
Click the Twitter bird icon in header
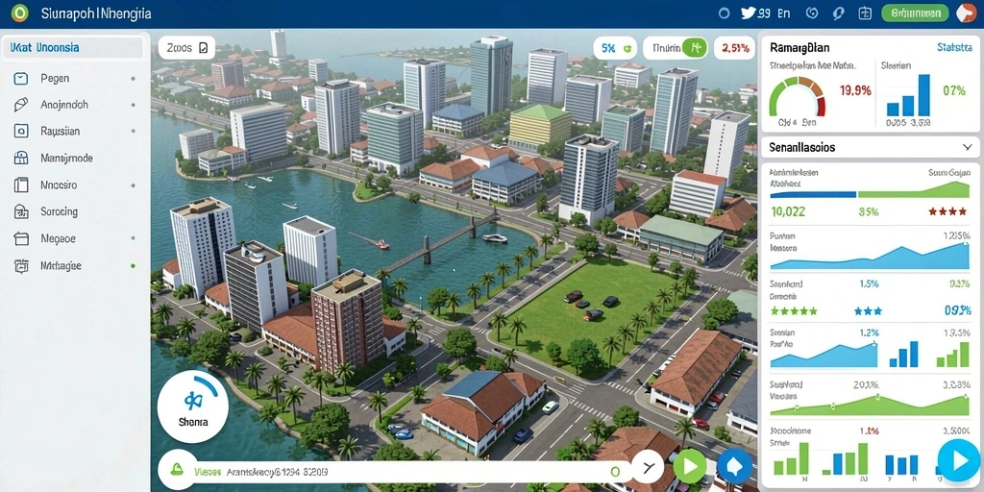(749, 12)
